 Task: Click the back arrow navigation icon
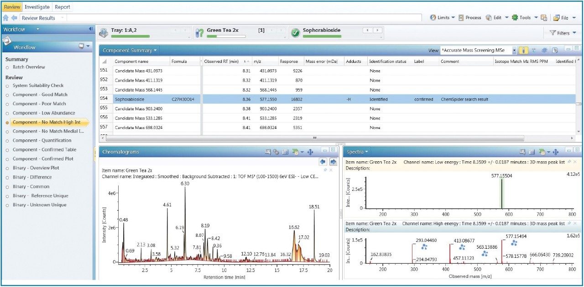coord(14,18)
